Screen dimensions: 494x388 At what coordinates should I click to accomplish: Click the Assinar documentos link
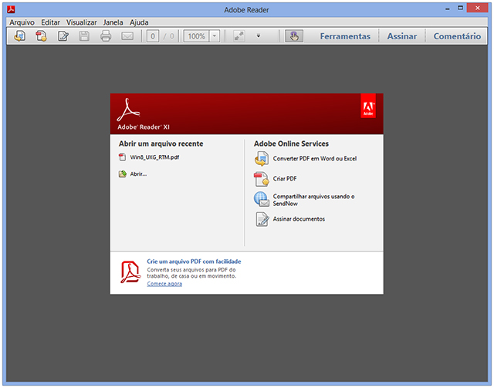tap(299, 219)
